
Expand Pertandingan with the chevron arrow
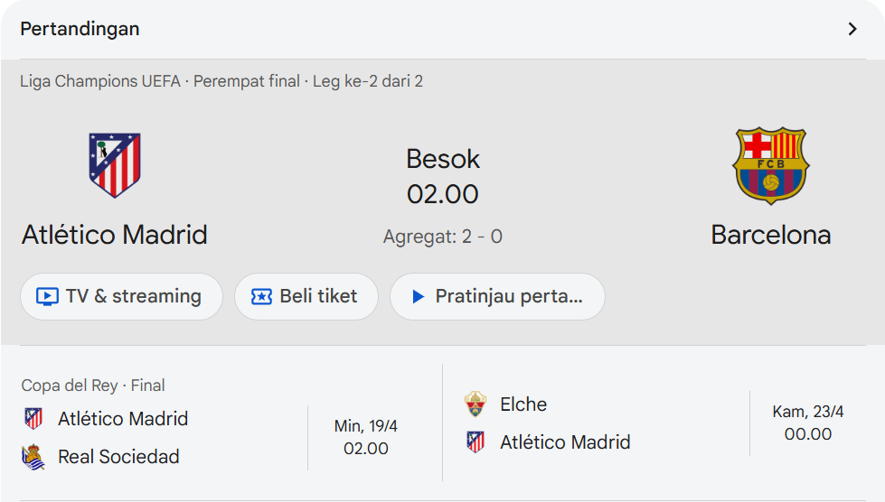click(x=852, y=29)
